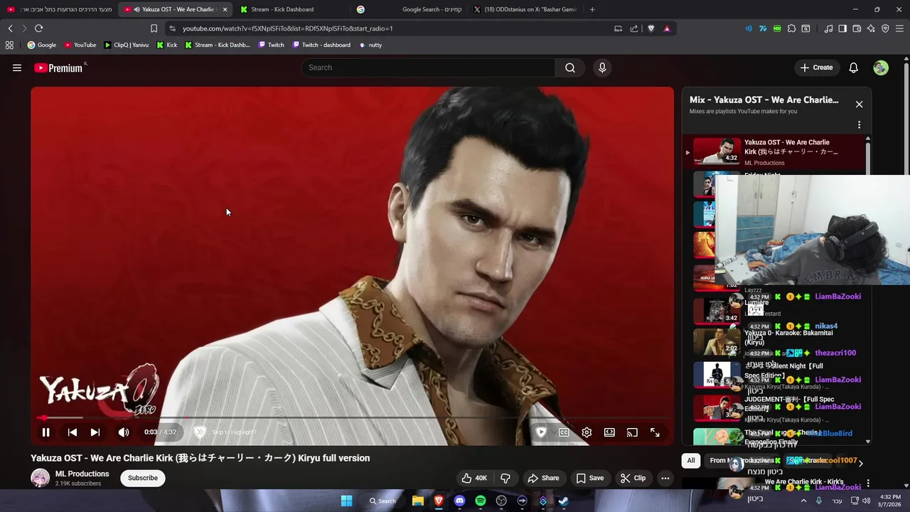Open Brave Rewards triangle icon
Image resolution: width=910 pixels, height=512 pixels.
click(667, 28)
